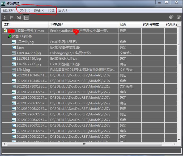Open the 选项(T) menu
The image size is (183, 156).
coord(63,10)
